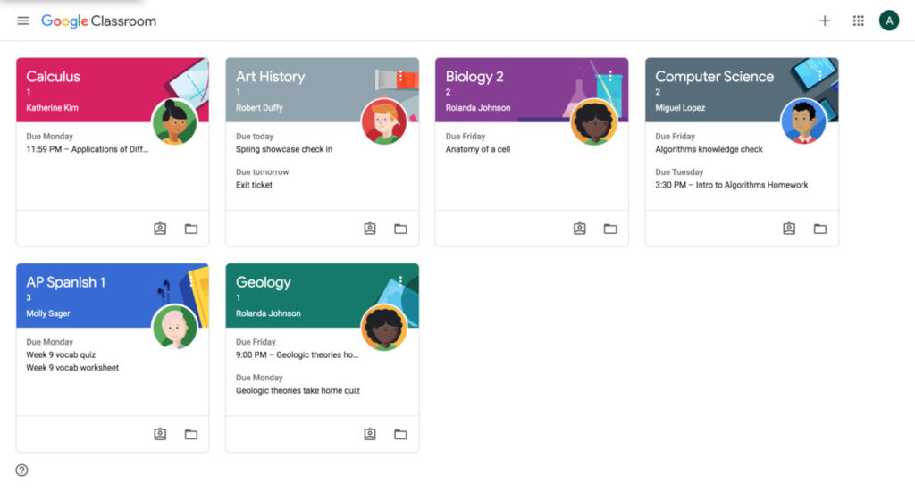915x492 pixels.
Task: Open the Computer Science class title
Action: coord(714,77)
